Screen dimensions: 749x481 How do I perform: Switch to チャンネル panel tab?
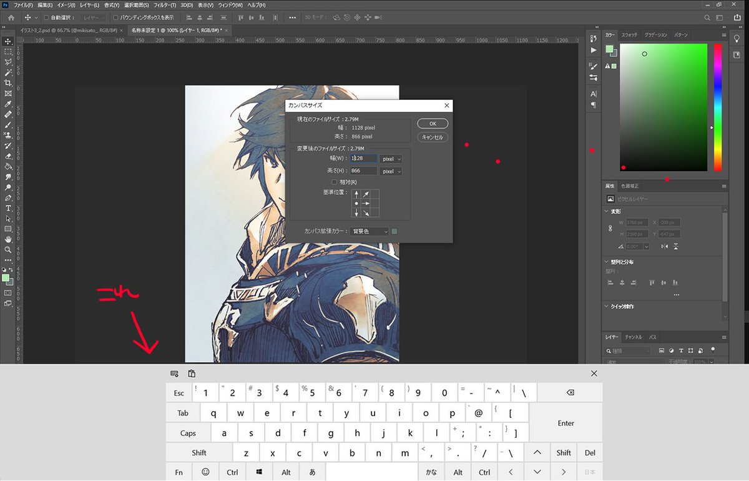(x=634, y=337)
